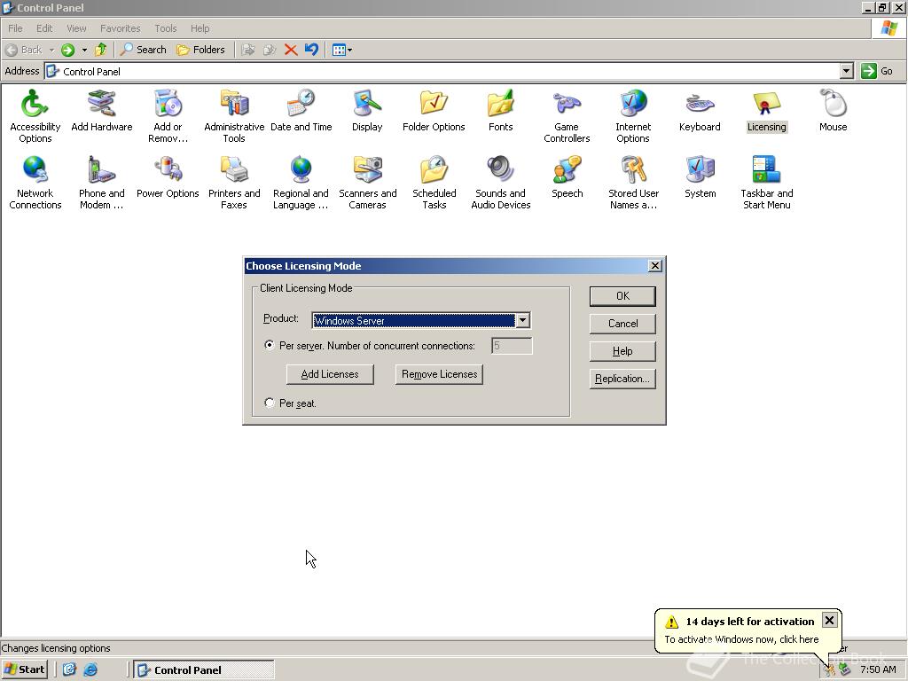This screenshot has height=681, width=908.
Task: Click the 7:50 AM system clock
Action: (878, 669)
